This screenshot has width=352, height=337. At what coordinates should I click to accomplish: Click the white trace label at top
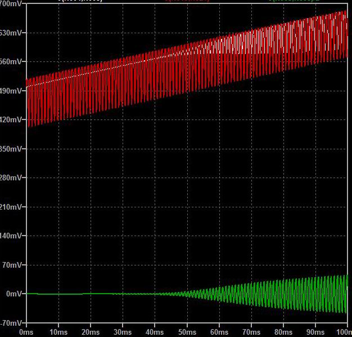80,1
